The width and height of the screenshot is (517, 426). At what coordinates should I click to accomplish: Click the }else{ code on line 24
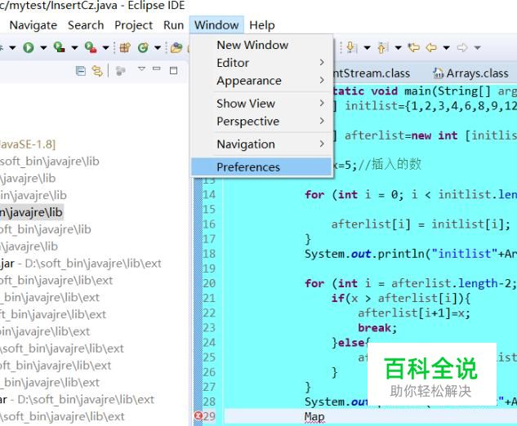coord(351,343)
